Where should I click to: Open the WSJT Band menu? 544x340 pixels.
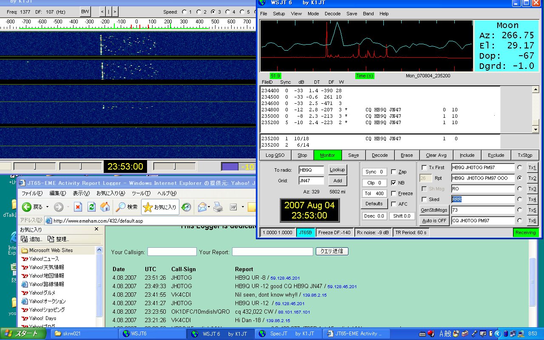pos(368,14)
